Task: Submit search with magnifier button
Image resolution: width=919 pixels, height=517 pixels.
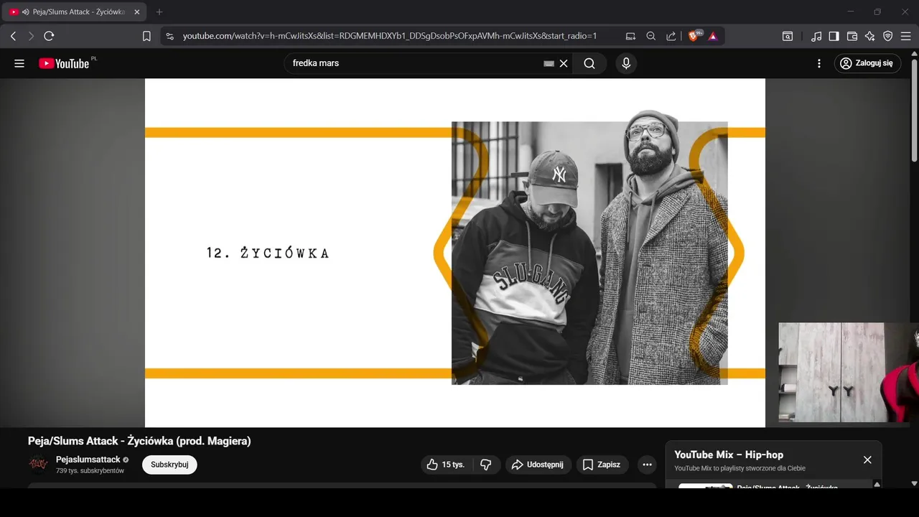Action: 589,63
